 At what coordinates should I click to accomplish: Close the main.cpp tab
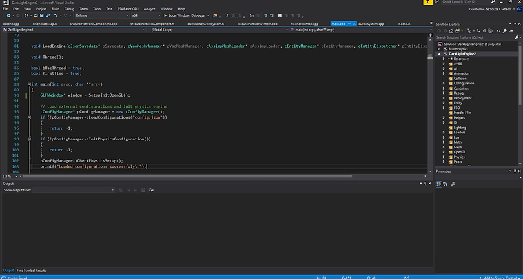[354, 24]
